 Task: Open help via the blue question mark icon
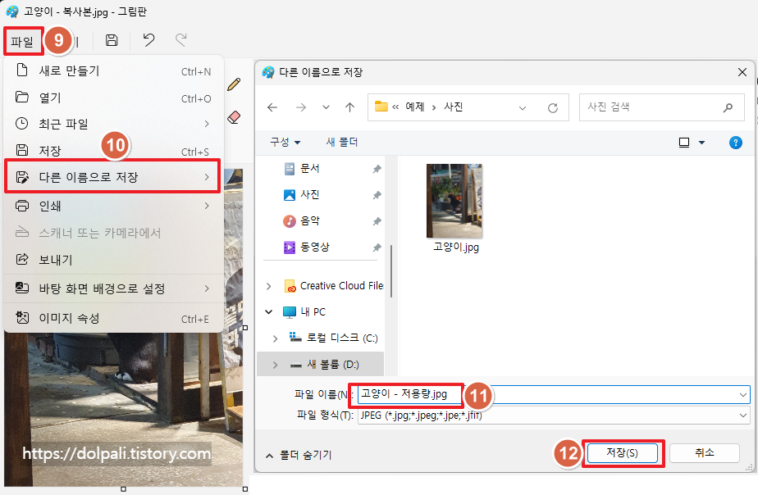pos(736,142)
